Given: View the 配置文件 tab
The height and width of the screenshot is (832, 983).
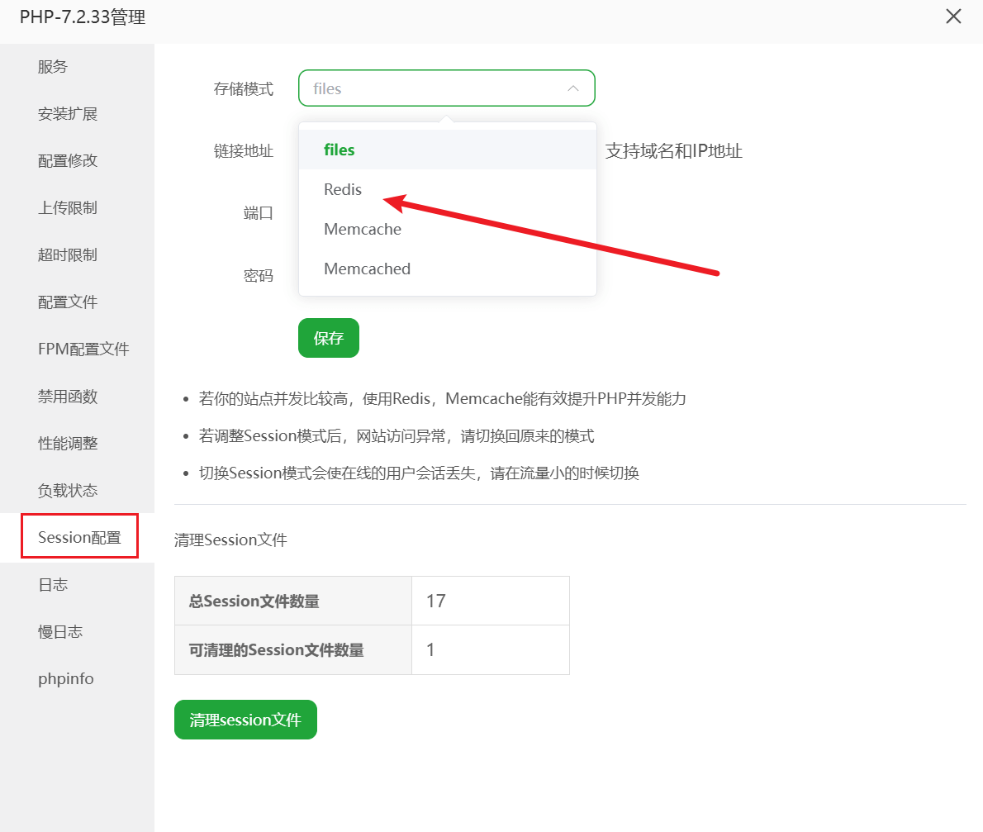Looking at the screenshot, I should (68, 302).
